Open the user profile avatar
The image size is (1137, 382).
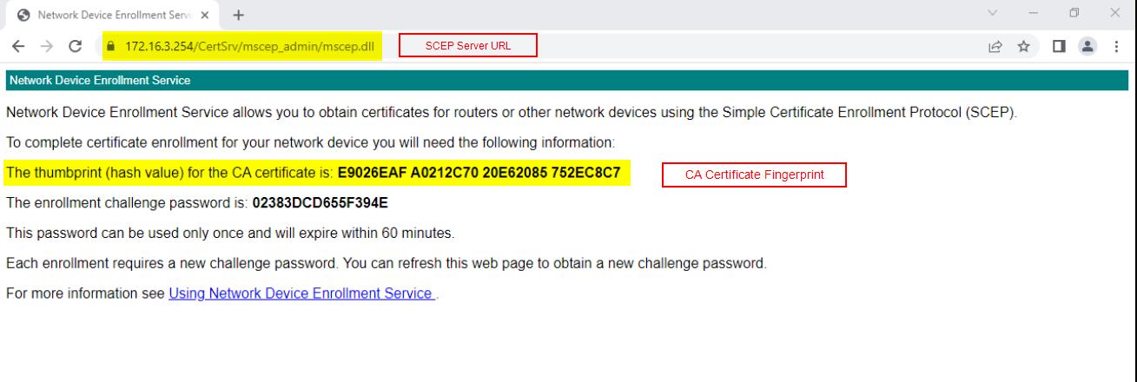(1087, 47)
